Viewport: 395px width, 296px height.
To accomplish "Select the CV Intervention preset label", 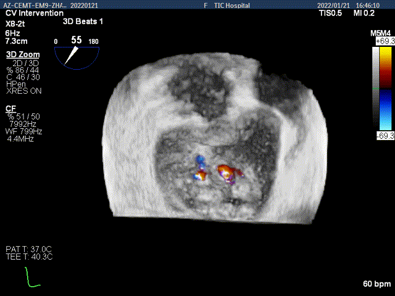I will (33, 13).
